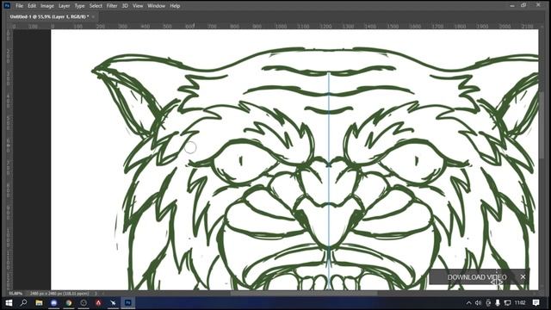Click the Photoshop Ps logo icon
Screen dimensions: 551x310
click(x=7, y=6)
